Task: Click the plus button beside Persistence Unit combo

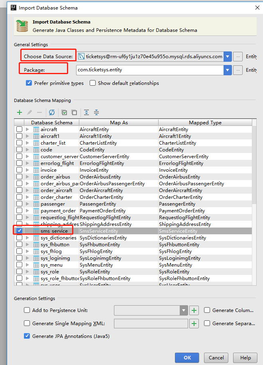Action: pos(194,310)
